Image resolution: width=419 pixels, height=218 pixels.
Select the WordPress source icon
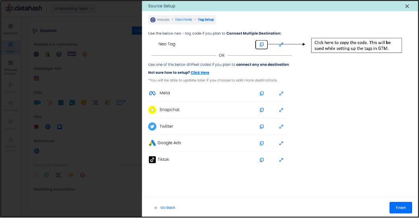tap(59, 54)
